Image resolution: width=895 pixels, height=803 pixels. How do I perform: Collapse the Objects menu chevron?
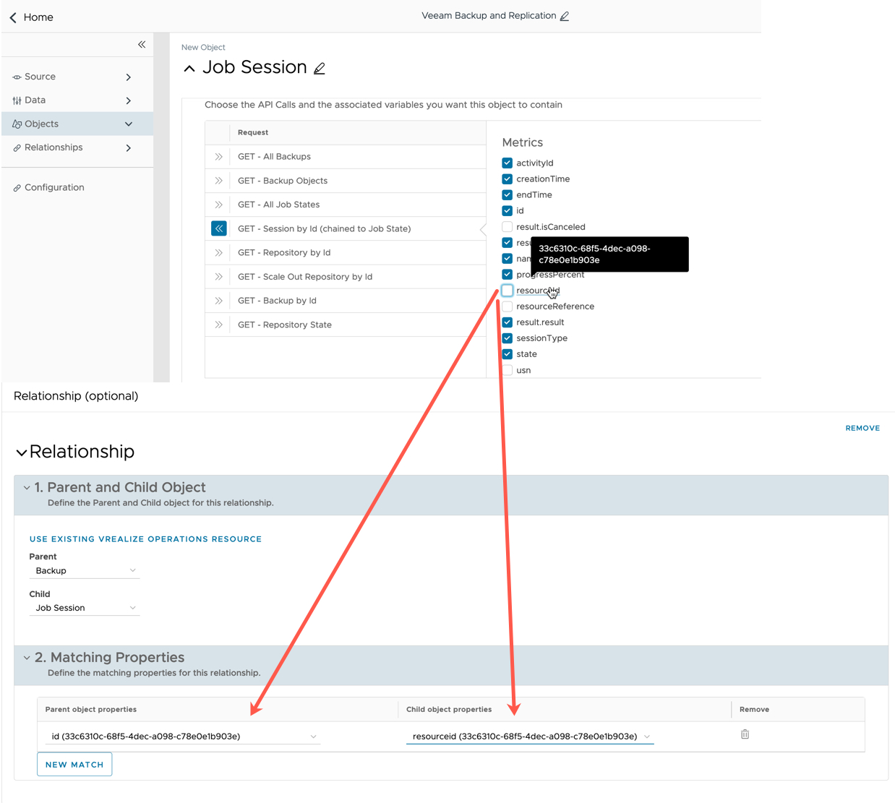point(129,124)
